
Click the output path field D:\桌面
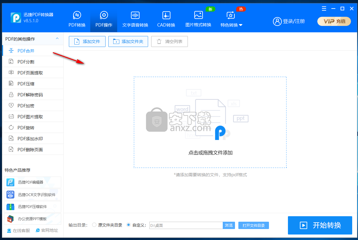pos(186,225)
